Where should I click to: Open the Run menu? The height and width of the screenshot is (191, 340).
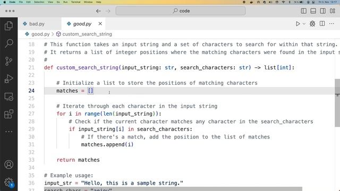coord(65,2)
